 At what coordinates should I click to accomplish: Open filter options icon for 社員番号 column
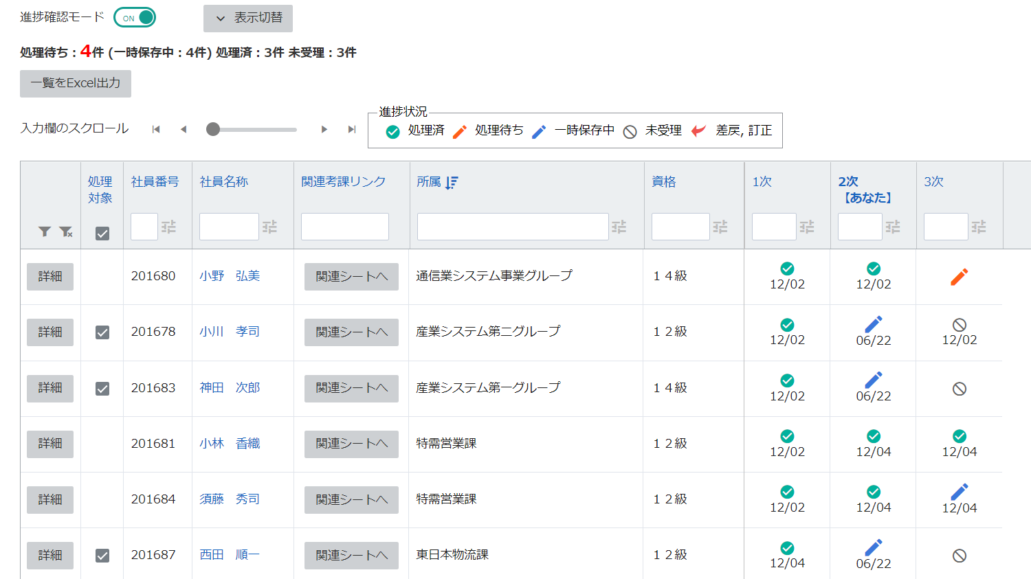click(169, 227)
